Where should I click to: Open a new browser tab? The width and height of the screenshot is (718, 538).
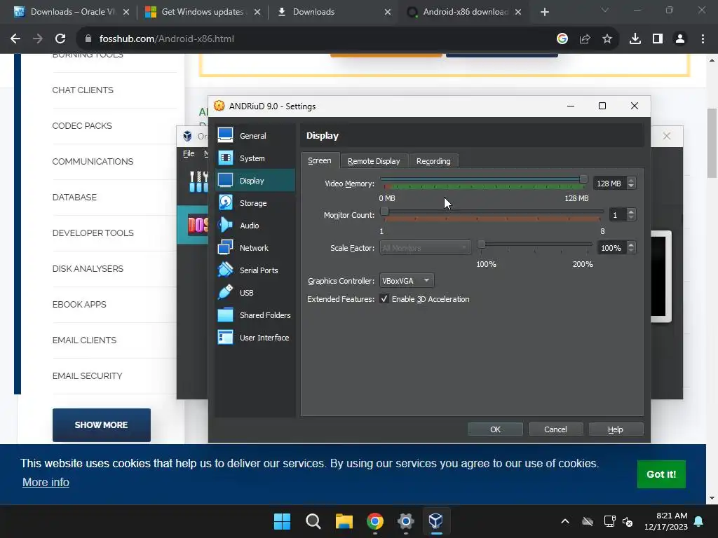click(544, 12)
